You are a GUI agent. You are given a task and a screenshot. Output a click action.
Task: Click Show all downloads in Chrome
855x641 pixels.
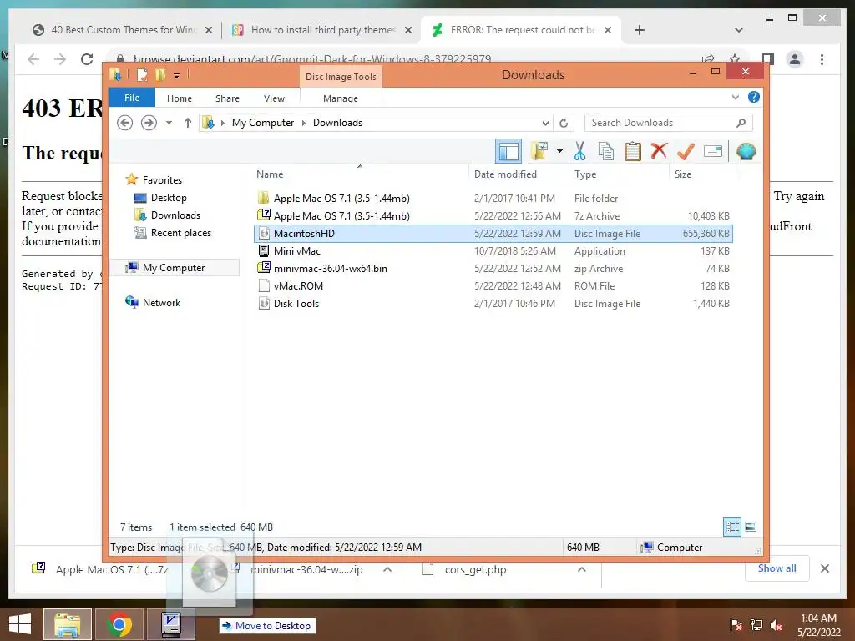777,568
